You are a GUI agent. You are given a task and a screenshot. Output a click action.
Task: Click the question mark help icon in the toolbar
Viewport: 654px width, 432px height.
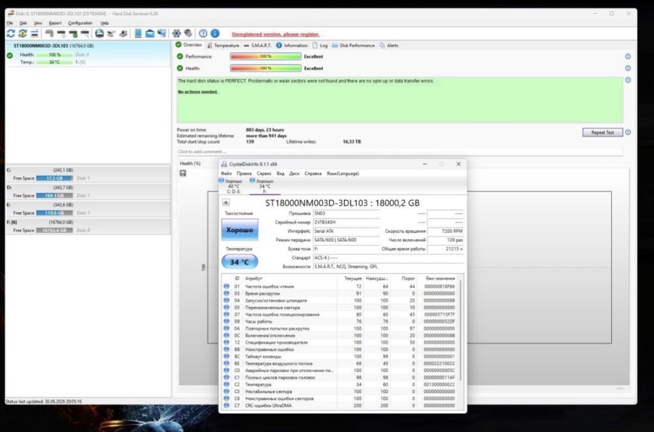click(203, 33)
